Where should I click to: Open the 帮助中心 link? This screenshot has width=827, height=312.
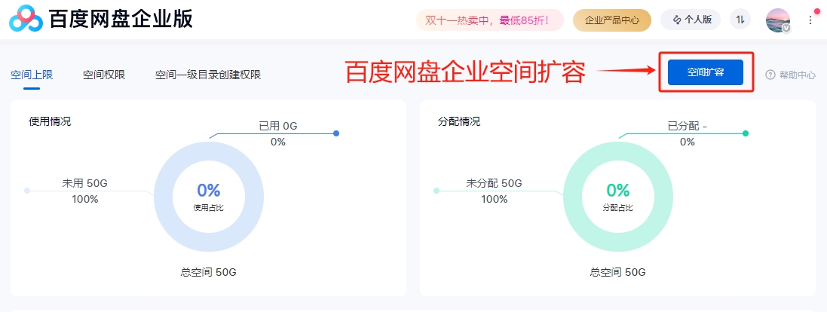[791, 75]
